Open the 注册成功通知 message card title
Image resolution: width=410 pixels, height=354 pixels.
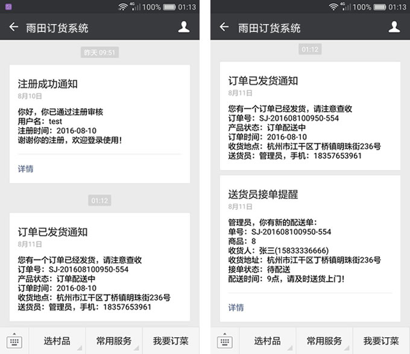pyautogui.click(x=48, y=84)
